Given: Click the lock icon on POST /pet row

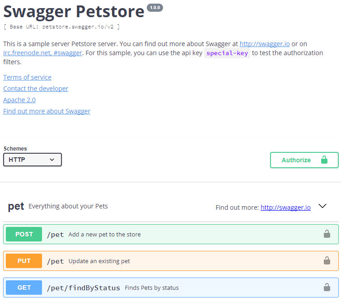Looking at the screenshot, I should click(327, 234).
